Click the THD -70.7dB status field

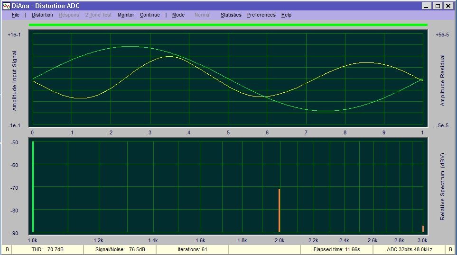pyautogui.click(x=47, y=249)
